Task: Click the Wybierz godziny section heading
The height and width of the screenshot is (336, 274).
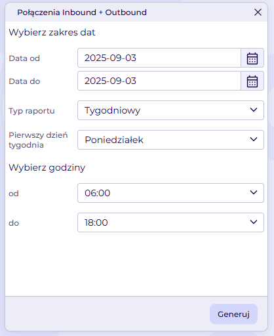Action: point(47,168)
